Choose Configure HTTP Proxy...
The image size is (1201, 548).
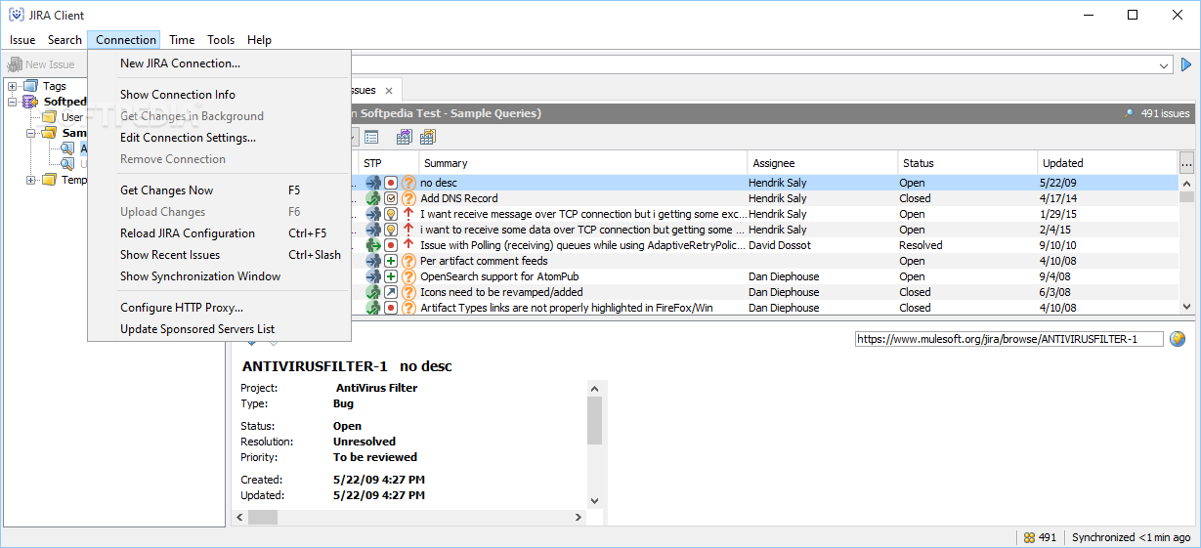coord(219,308)
